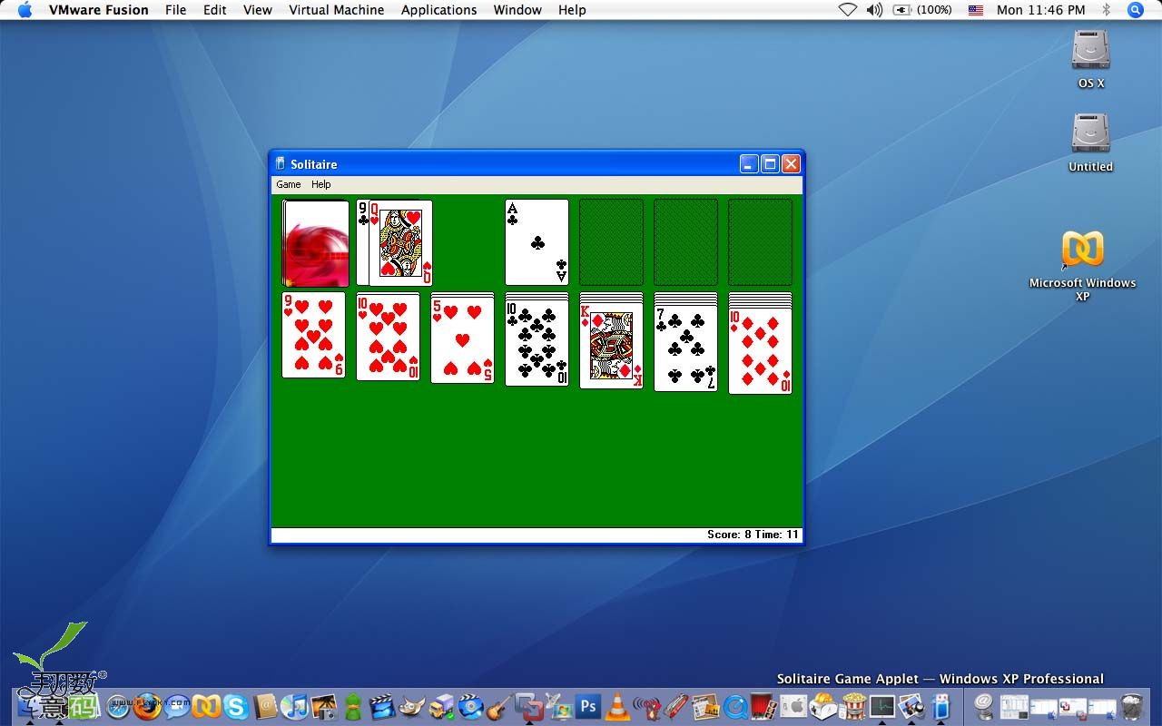Open the Help menu in Solitaire window

[321, 184]
